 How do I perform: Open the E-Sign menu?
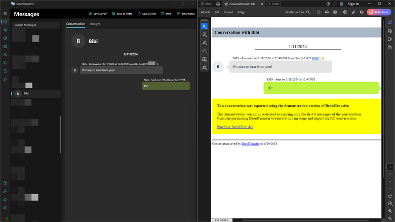(242, 12)
